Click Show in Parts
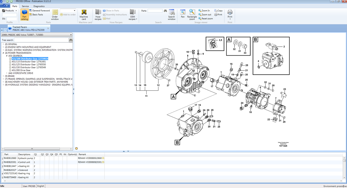Viewport: 347px width, 188px height. click(111, 11)
